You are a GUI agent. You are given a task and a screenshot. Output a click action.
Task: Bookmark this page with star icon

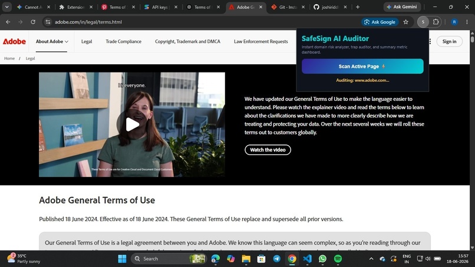point(405,22)
